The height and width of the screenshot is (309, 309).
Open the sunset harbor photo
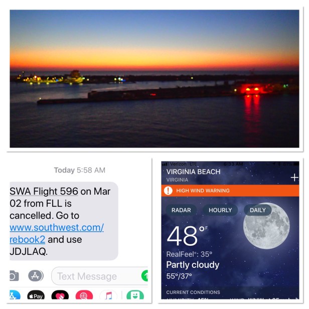pos(154,79)
